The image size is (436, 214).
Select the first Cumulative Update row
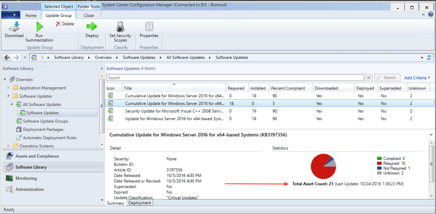coord(270,96)
